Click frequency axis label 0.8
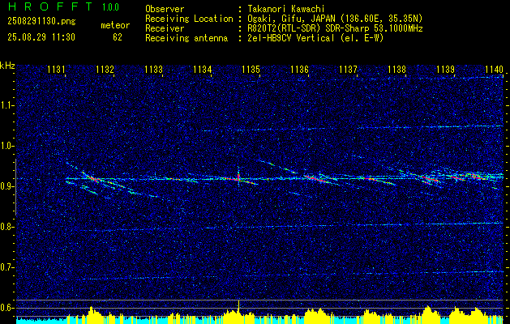510x324 pixels. [x=6, y=227]
